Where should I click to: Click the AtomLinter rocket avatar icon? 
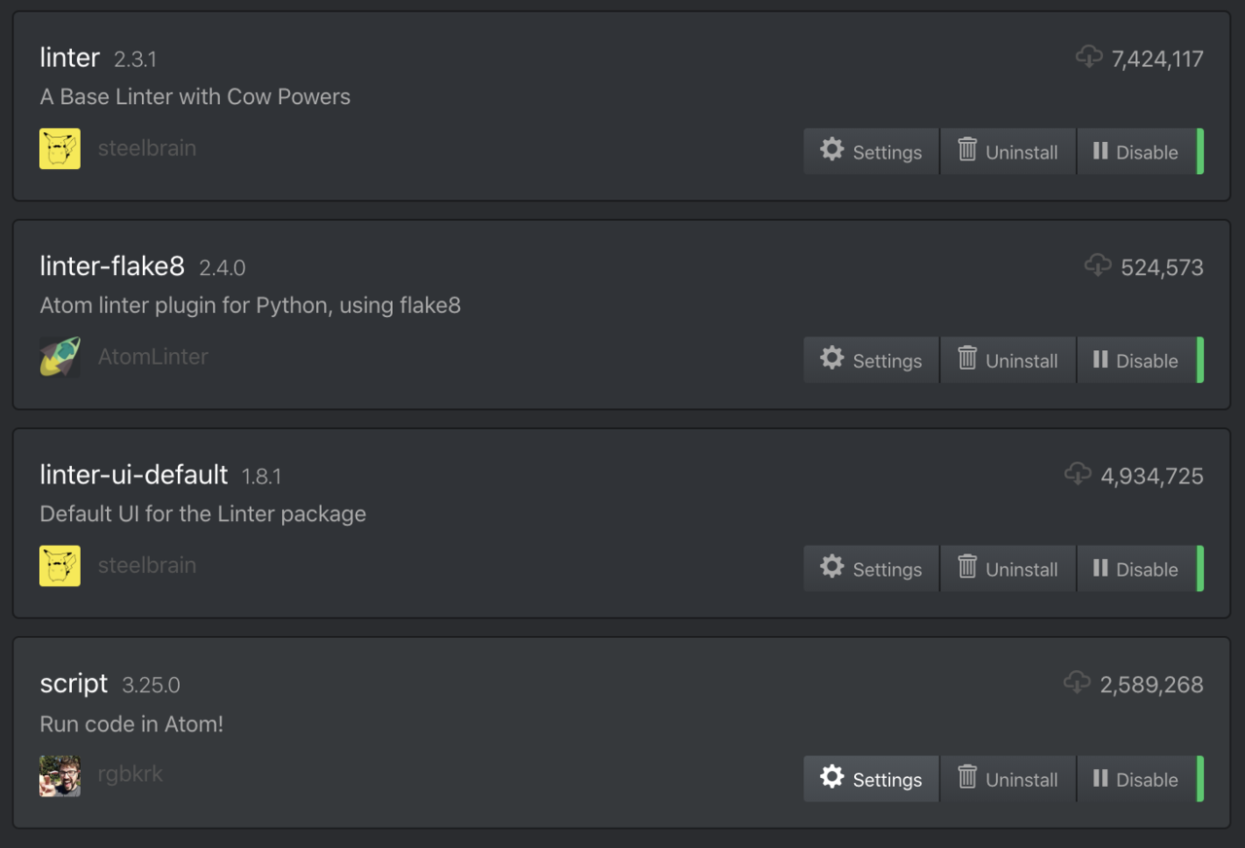(x=59, y=357)
